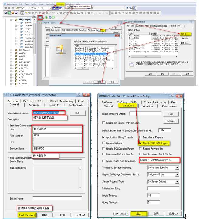
Task: Open the ODBC data source combo box
Action: [100, 30]
